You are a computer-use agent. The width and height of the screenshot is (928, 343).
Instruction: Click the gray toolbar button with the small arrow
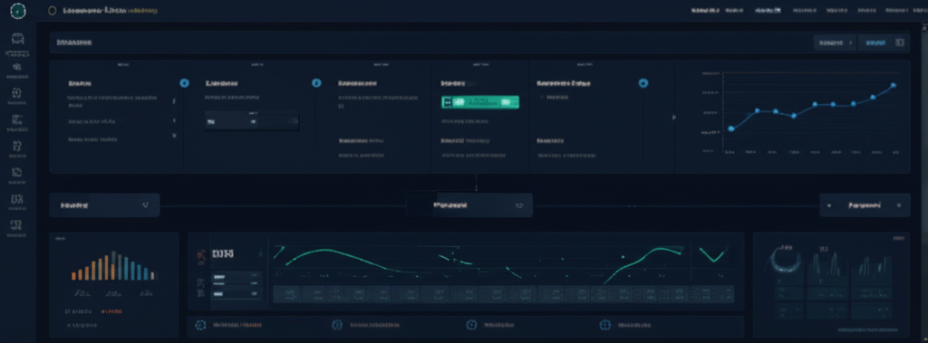click(835, 43)
